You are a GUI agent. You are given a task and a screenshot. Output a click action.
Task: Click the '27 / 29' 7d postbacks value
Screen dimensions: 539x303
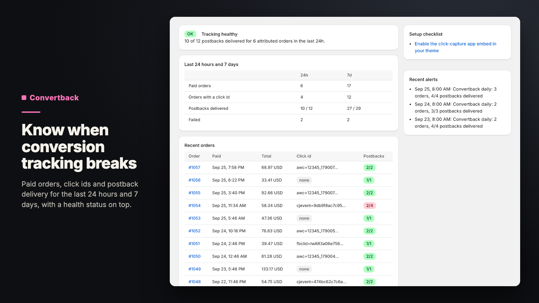[354, 108]
